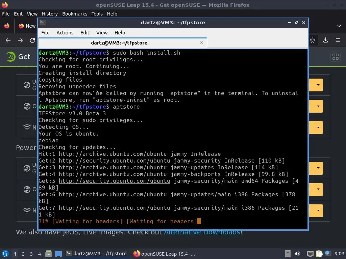Open the clipboard manager tray icon

(319, 254)
